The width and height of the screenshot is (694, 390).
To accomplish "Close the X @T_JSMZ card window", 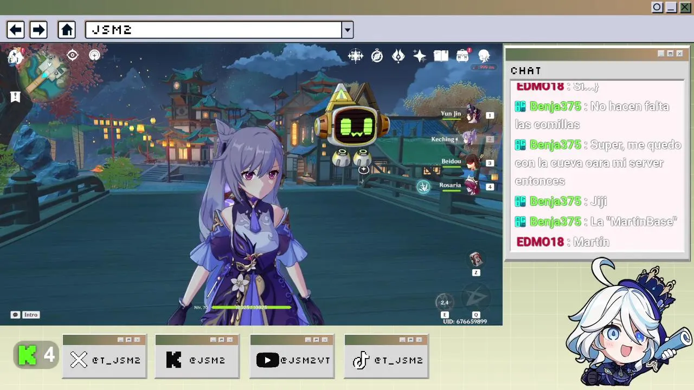I will click(138, 340).
